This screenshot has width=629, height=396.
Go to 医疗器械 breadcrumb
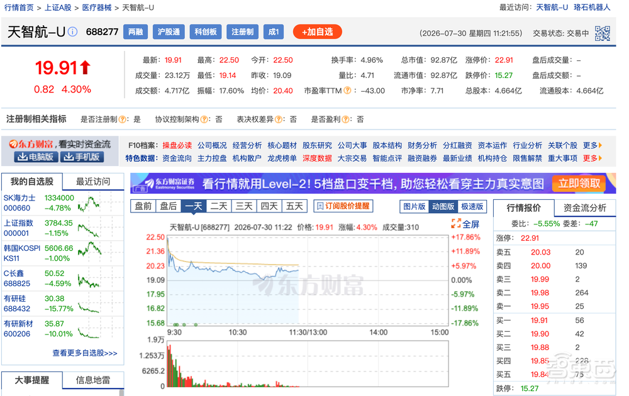(97, 8)
